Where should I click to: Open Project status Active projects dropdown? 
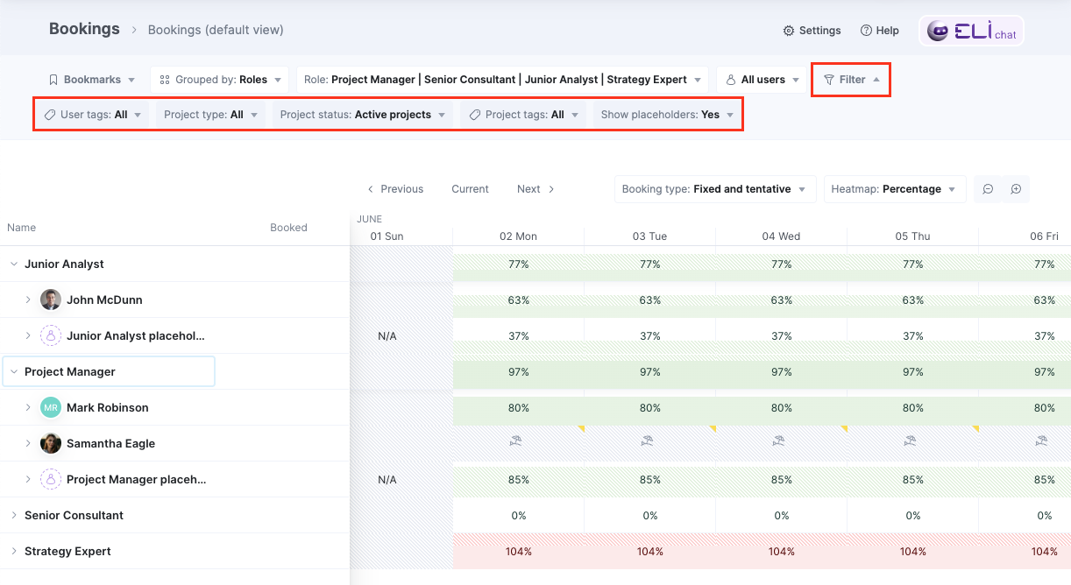[363, 115]
